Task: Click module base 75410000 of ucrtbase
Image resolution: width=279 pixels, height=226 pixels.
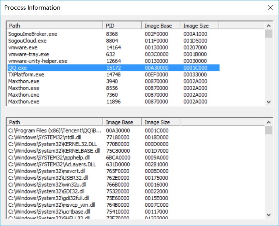Action: click(118, 212)
